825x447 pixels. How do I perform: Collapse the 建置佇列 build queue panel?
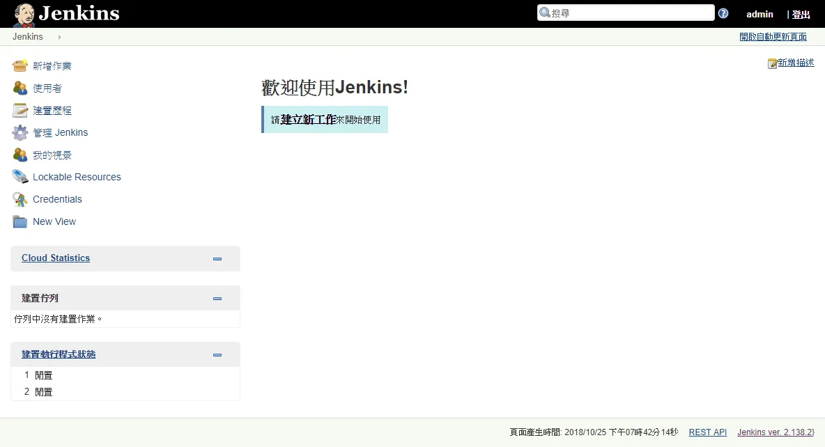tap(217, 297)
